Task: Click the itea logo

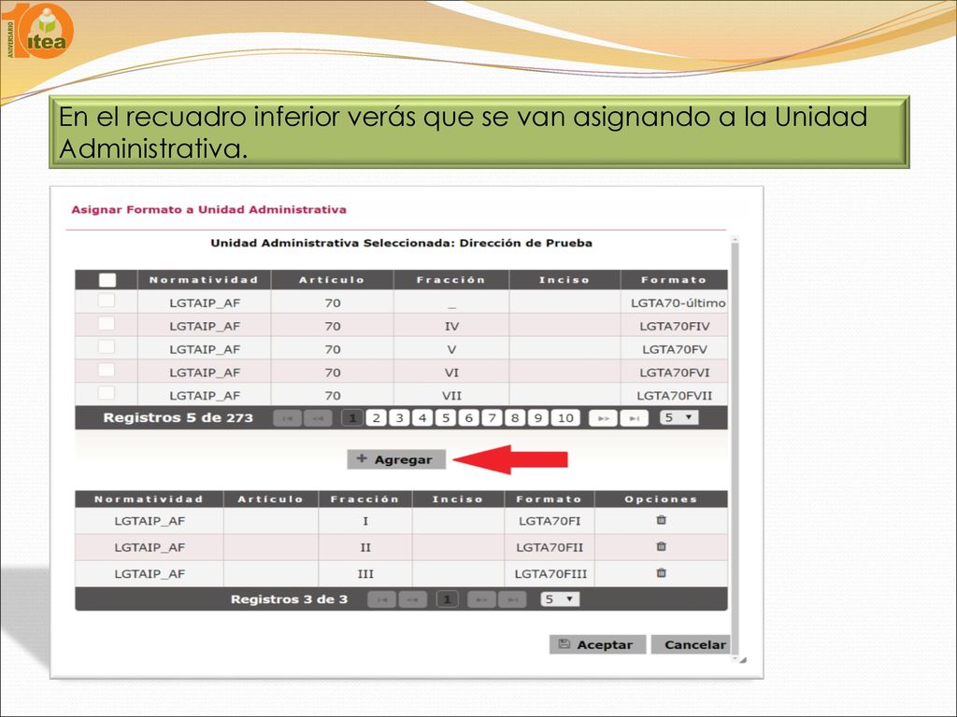Action: tap(38, 31)
